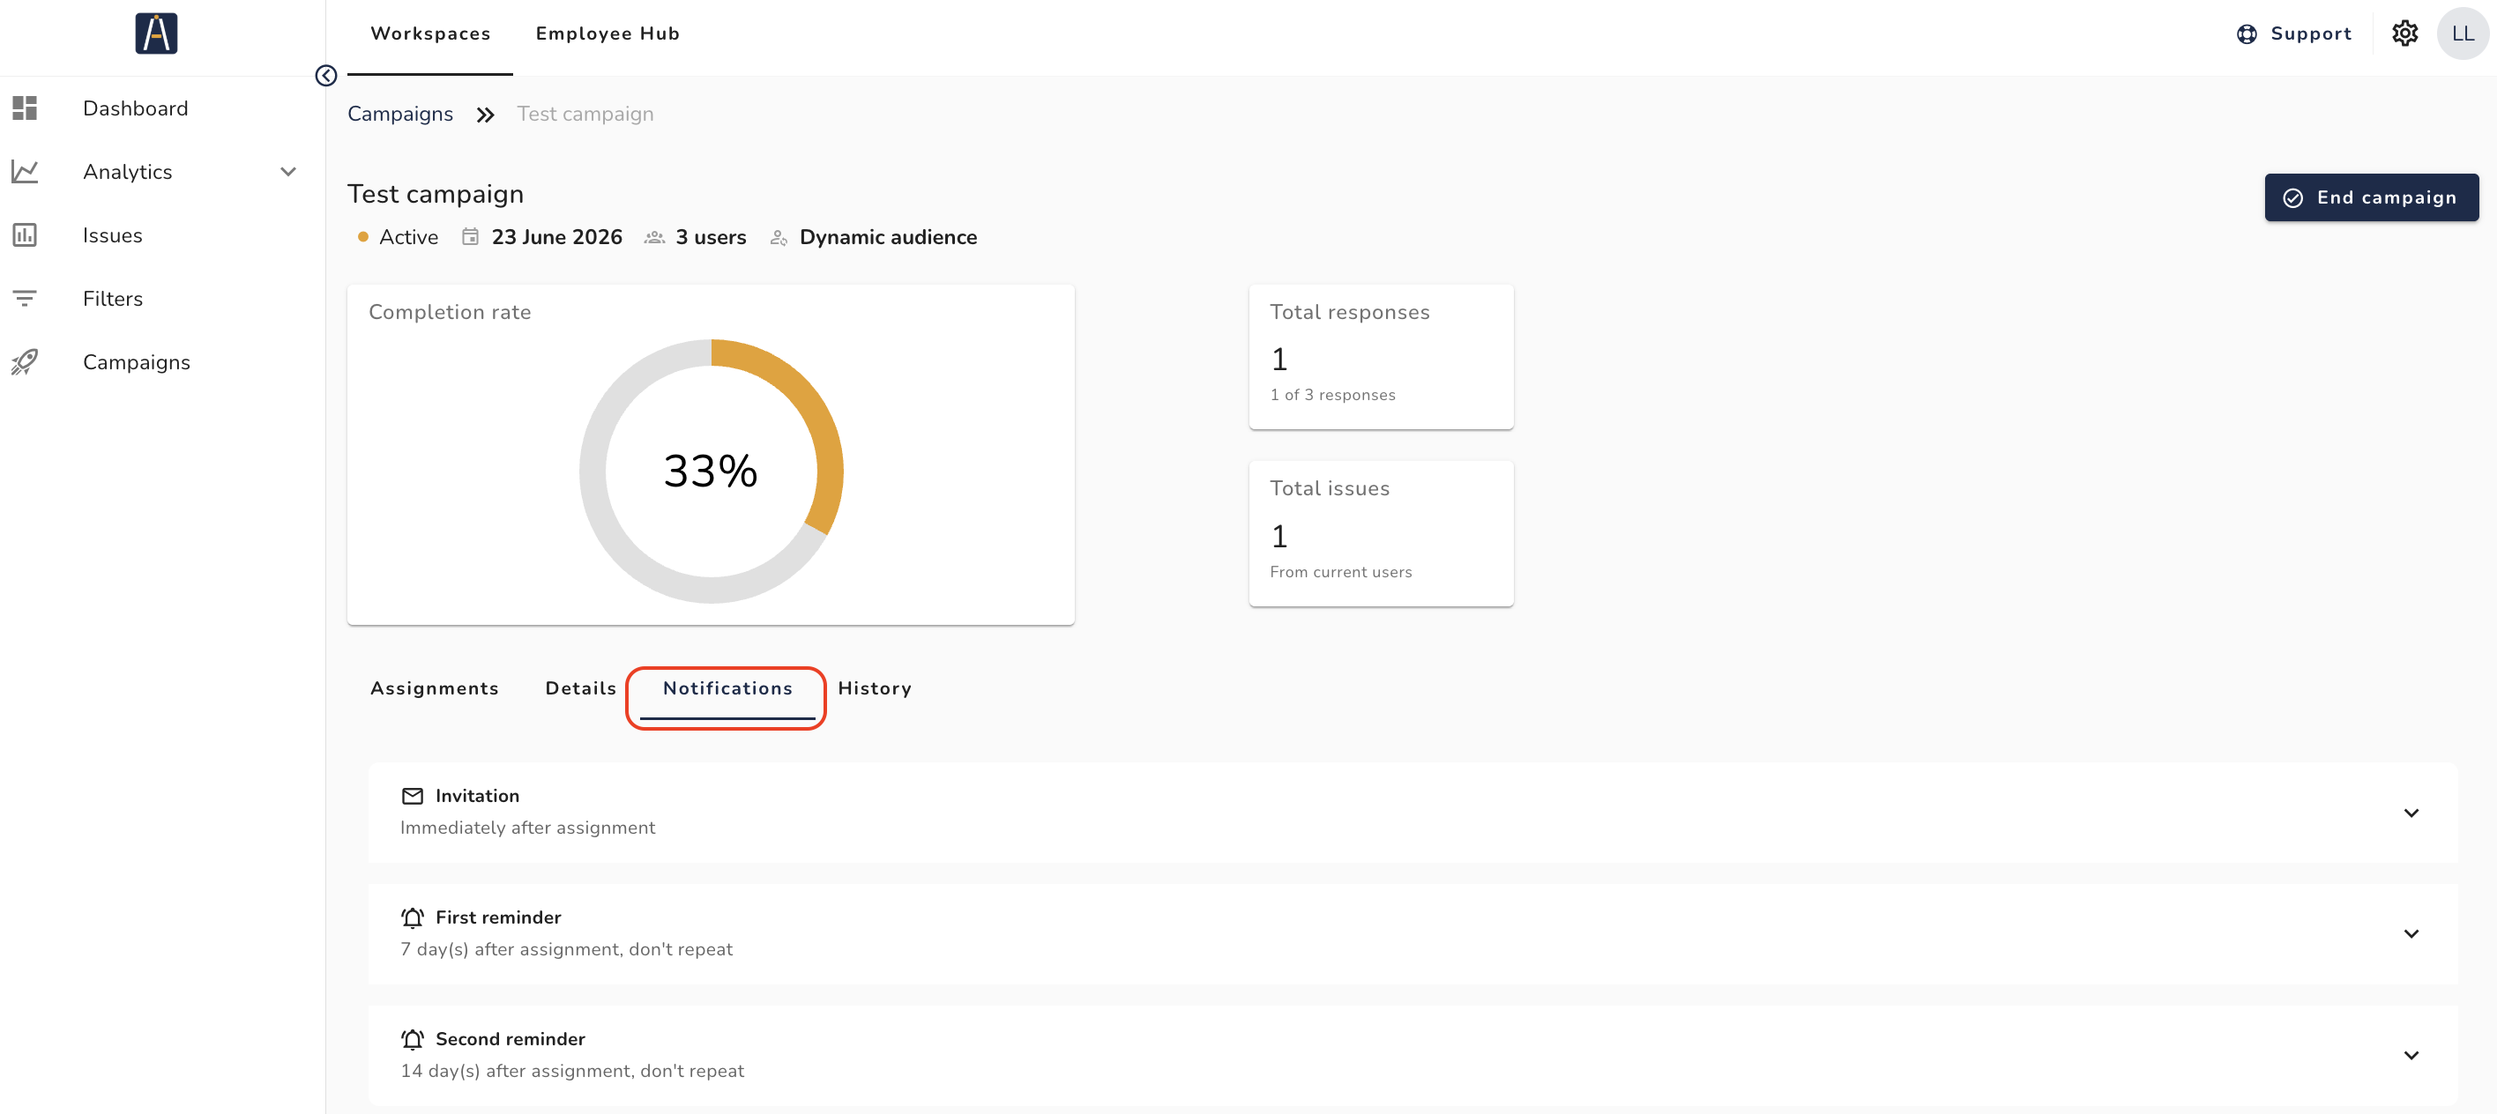Expand the Analytics submenu chevron
This screenshot has width=2497, height=1114.
click(288, 172)
